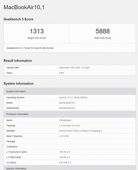Click the L2 Cache 8.00 MB value
Image resolution: width=138 pixels, height=170 pixels.
pyautogui.click(x=65, y=163)
